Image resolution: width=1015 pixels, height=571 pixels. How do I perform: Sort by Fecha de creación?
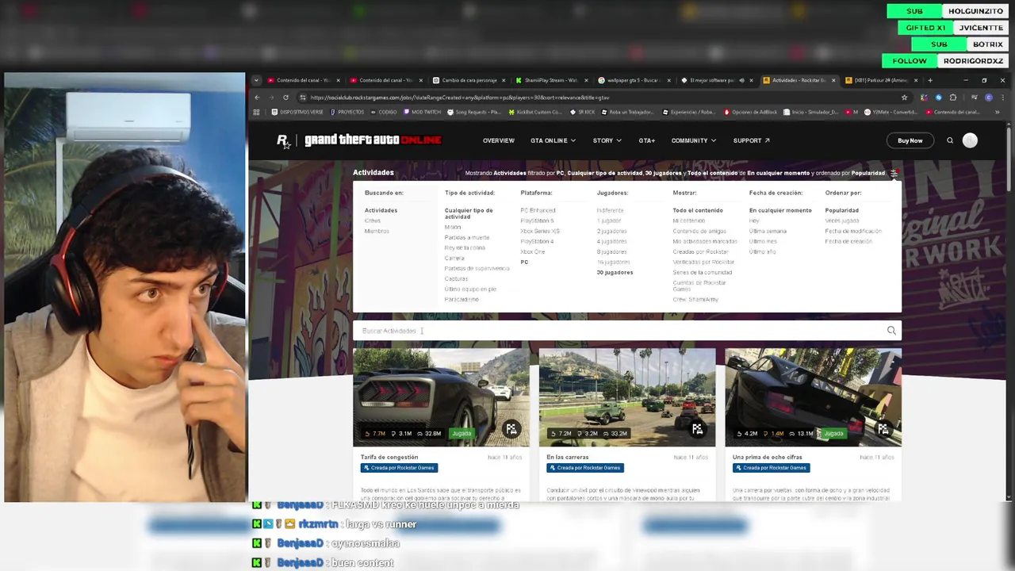[x=848, y=241]
